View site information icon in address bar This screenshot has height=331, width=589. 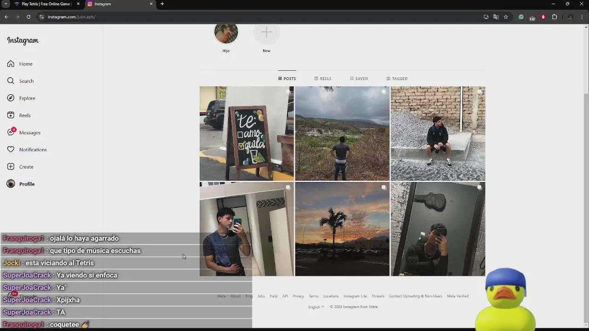point(41,17)
